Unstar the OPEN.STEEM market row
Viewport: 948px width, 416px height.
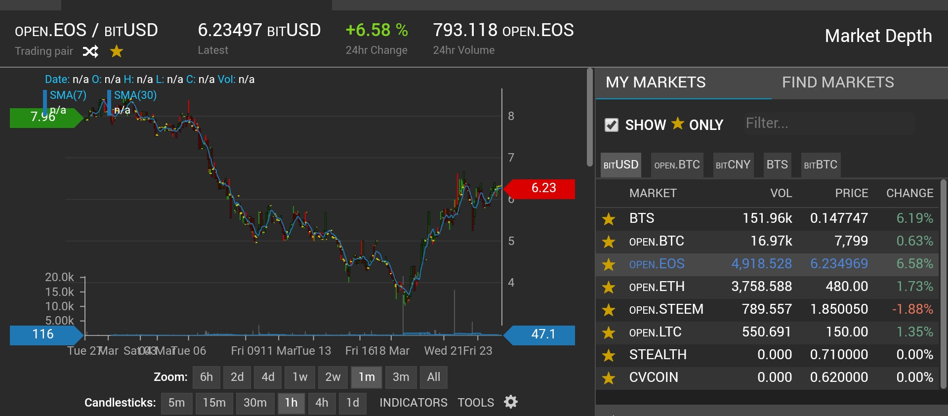[609, 309]
